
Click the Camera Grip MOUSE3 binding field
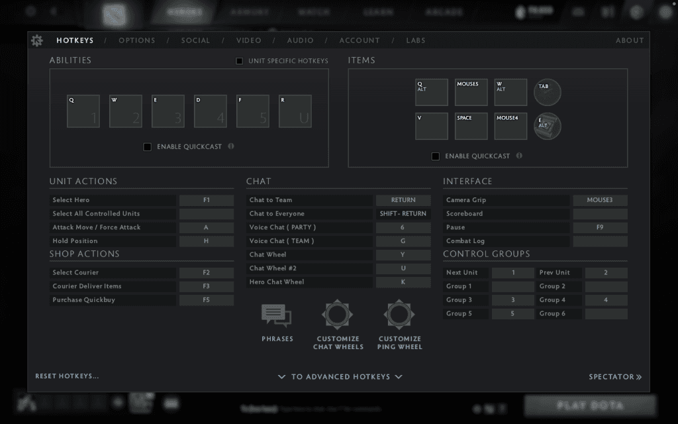click(600, 199)
